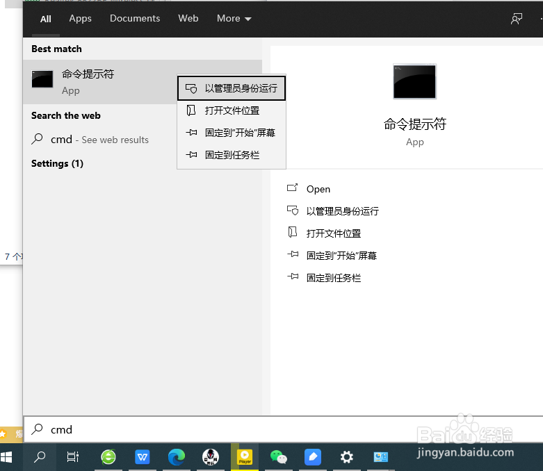Open the Documents search tab

click(x=135, y=18)
